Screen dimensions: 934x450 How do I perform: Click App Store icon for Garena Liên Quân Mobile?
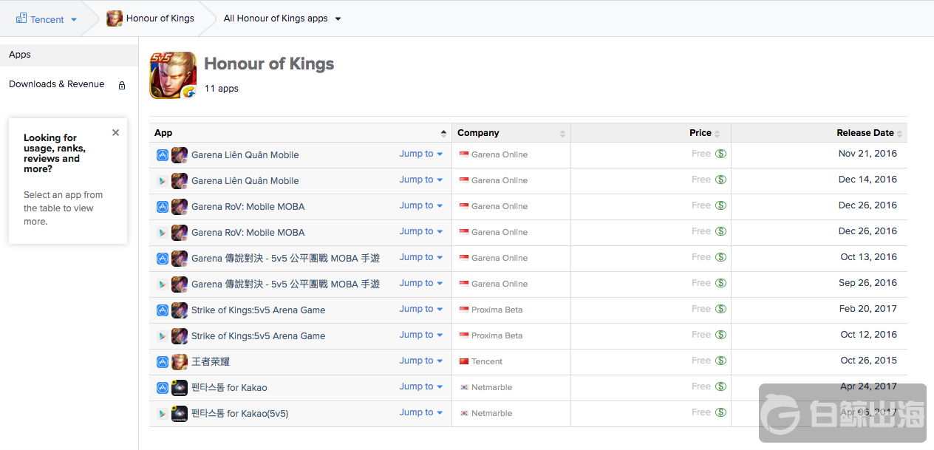[x=162, y=155]
